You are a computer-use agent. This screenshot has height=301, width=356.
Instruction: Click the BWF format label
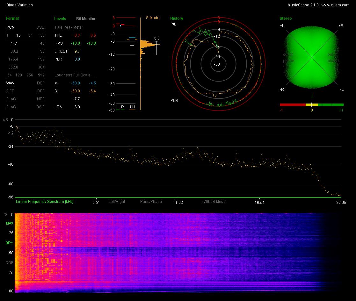tap(40, 107)
